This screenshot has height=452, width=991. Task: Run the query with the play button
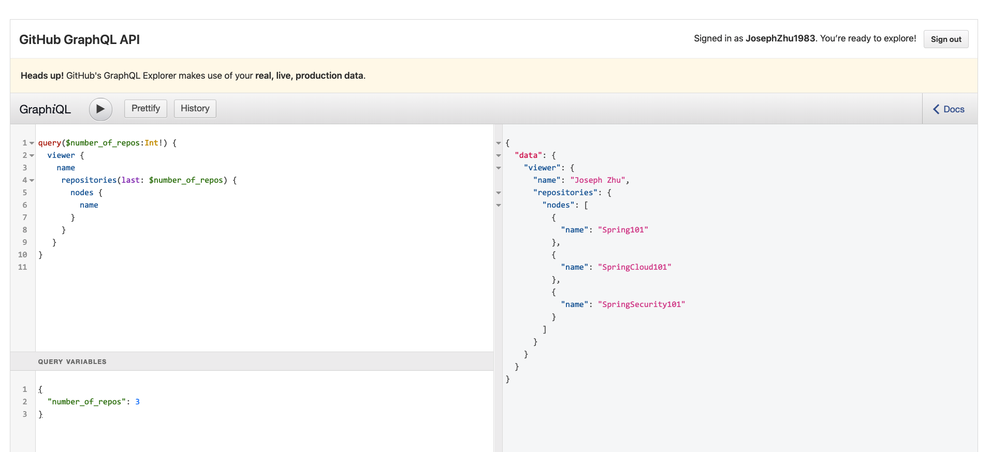click(100, 109)
